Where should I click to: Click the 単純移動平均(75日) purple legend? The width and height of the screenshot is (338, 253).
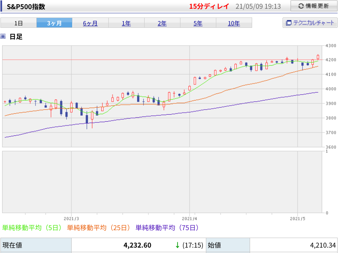pos(167,227)
